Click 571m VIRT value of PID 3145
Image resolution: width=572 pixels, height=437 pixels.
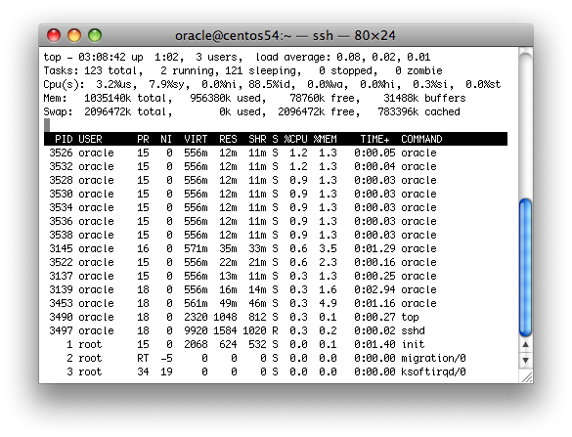[196, 248]
